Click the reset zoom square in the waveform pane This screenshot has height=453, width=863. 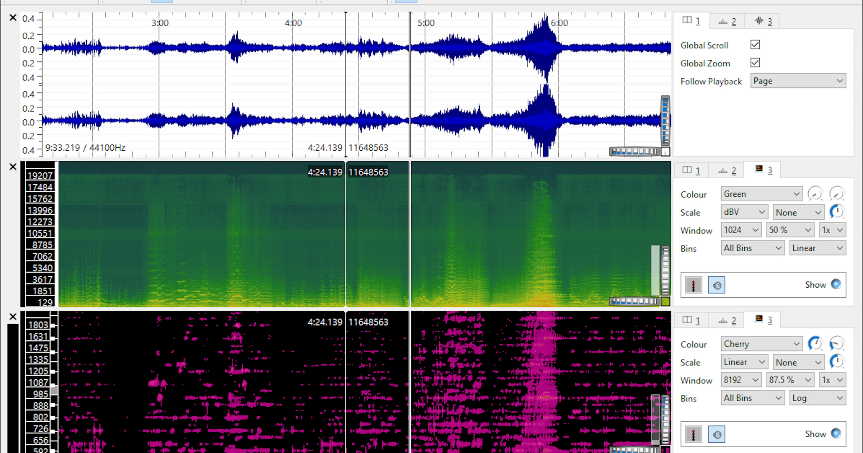[666, 152]
